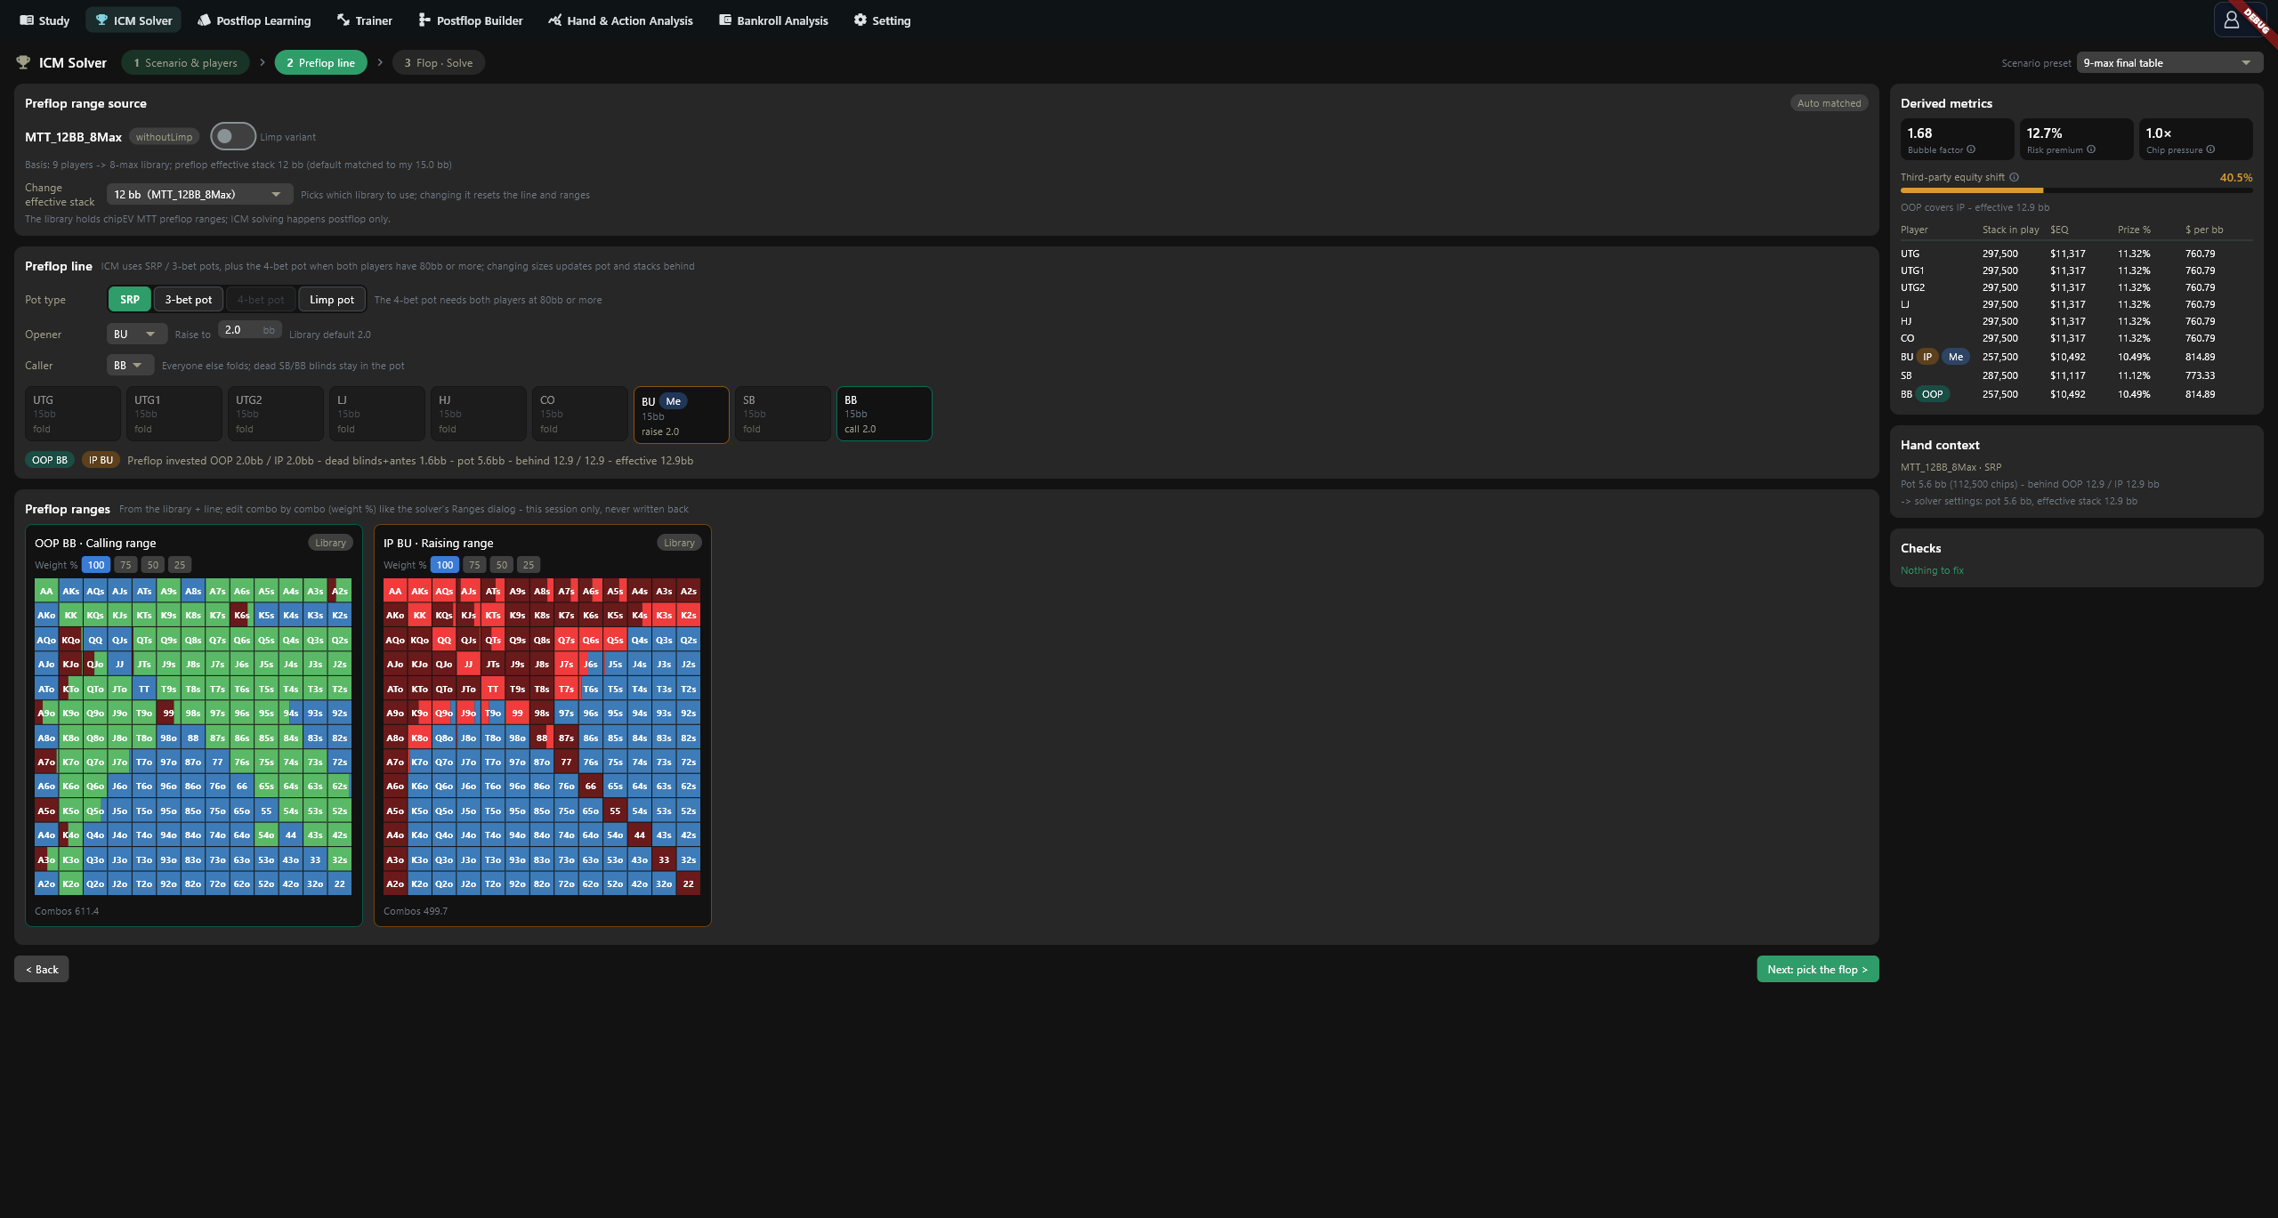2278x1218 pixels.
Task: Click the ICM Solver trophy icon in top nav
Action: coord(101,20)
